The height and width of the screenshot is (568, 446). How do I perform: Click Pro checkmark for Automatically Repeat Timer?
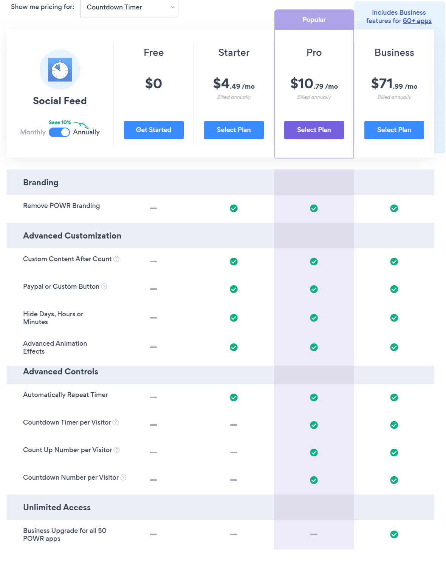(314, 397)
